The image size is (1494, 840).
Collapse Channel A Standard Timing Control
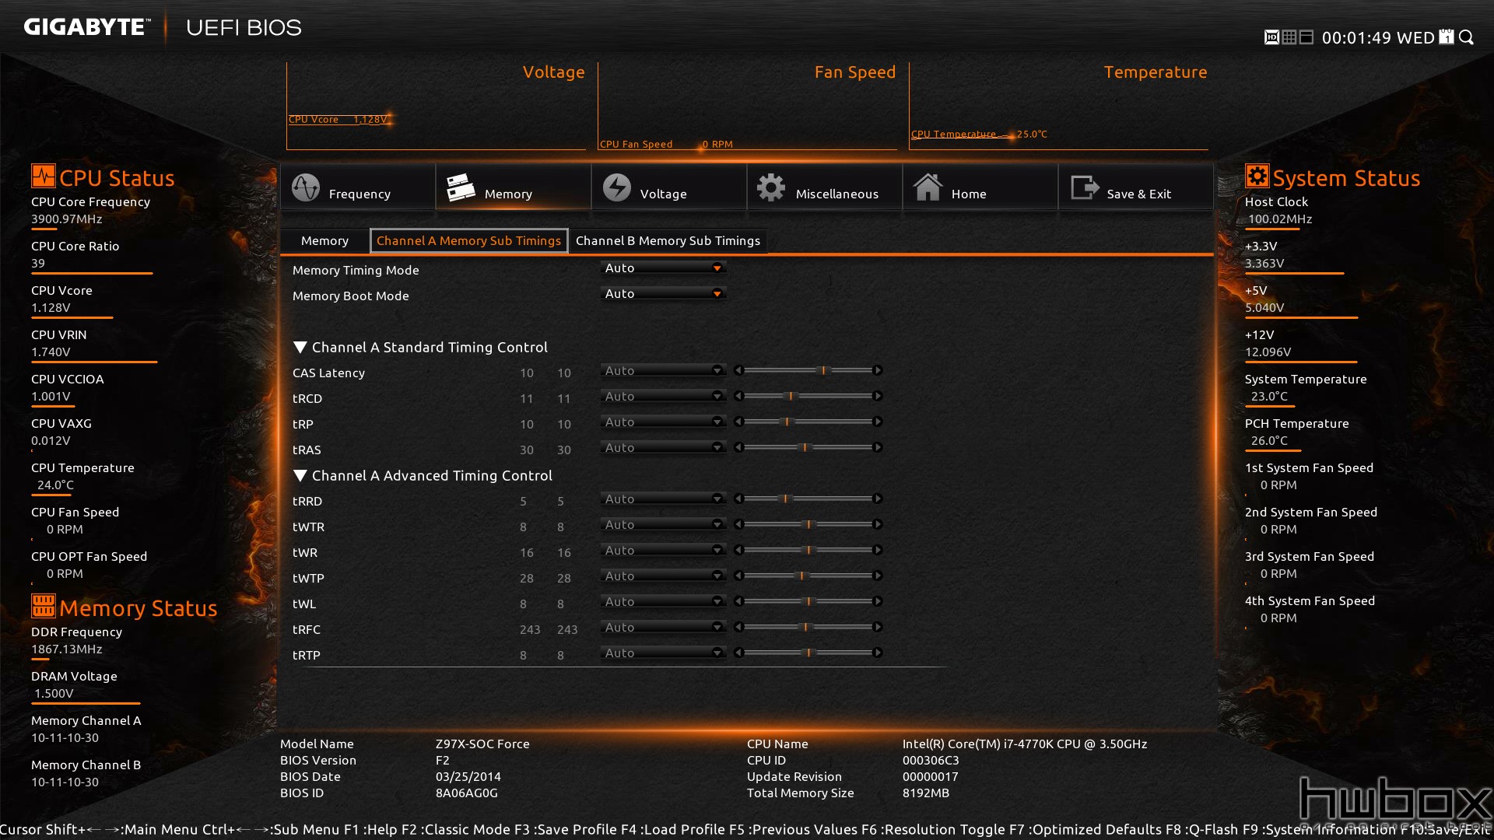coord(300,347)
